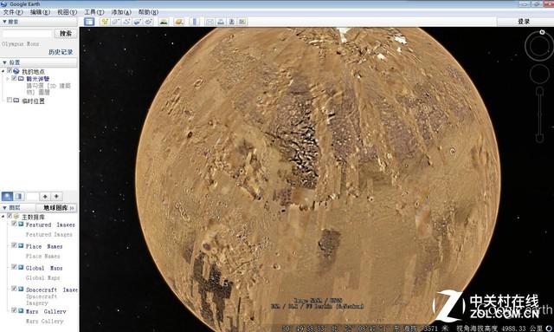This screenshot has height=332, width=554.
Task: Collapse the 我的地点 tree node
Action: (3, 71)
